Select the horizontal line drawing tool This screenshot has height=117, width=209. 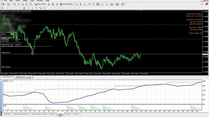16,8
